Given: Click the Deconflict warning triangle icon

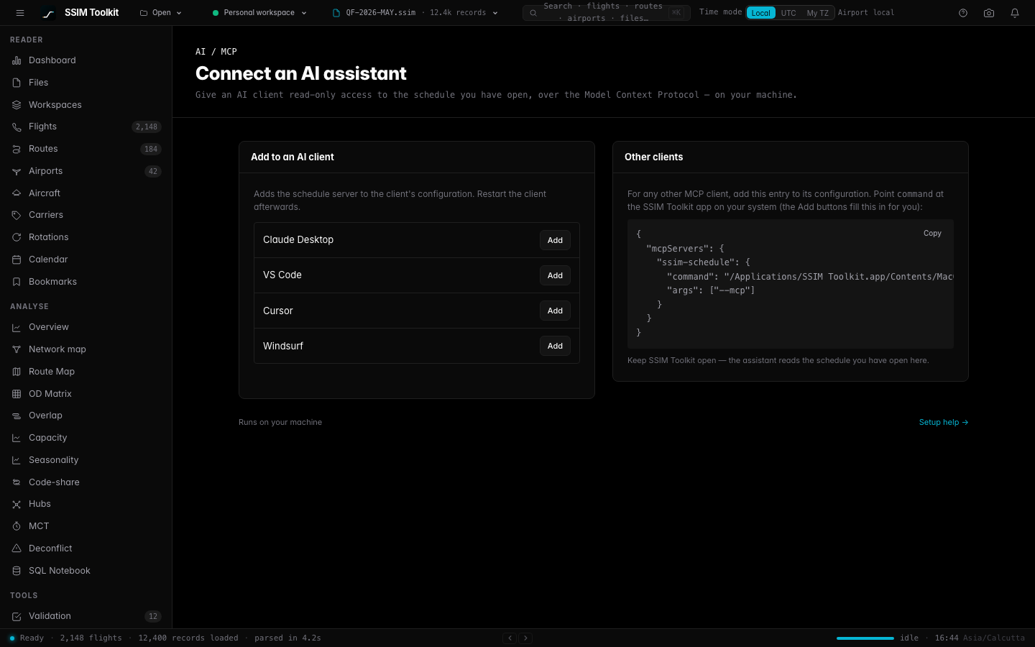Looking at the screenshot, I should (17, 549).
